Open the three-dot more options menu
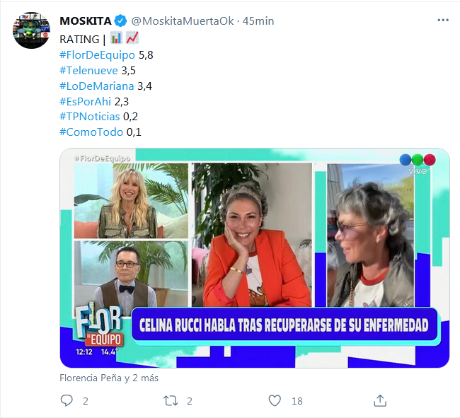The height and width of the screenshot is (418, 460). (x=443, y=21)
